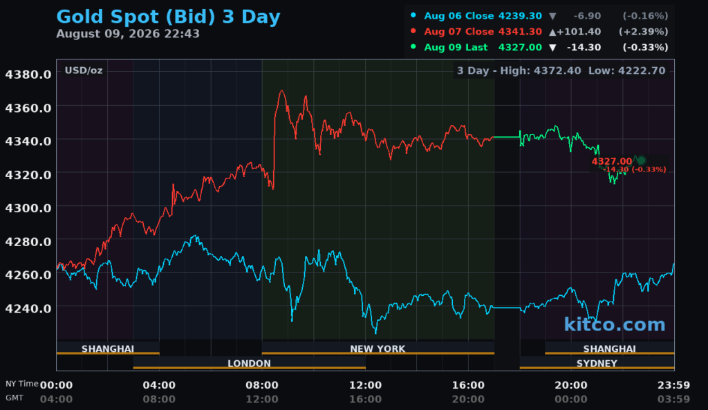This screenshot has width=708, height=410.
Task: Select the NEW YORK session bar
Action: [x=378, y=348]
